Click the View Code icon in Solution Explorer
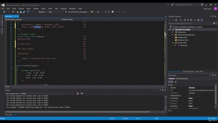 (195, 20)
